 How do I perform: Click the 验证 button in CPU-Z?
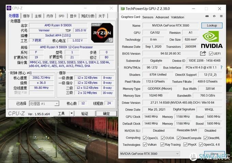click(x=85, y=113)
